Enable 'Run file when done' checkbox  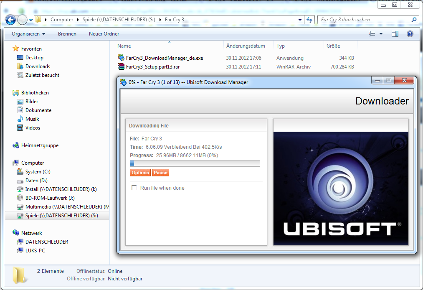134,188
